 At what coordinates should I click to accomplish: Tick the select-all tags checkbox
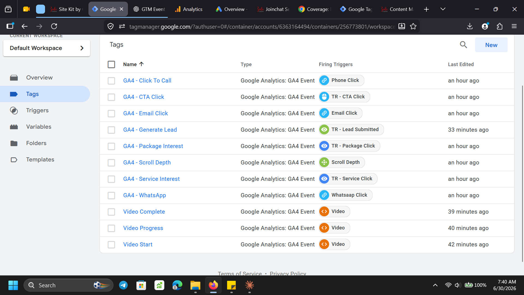coord(111,64)
